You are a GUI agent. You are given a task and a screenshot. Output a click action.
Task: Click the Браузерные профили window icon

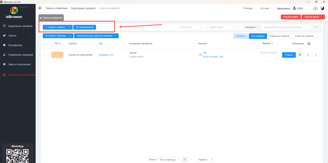pyautogui.click(x=4, y=26)
